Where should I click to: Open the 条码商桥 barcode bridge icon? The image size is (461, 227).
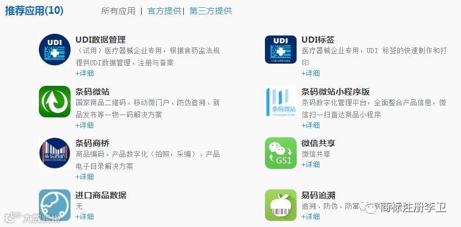pos(54,153)
